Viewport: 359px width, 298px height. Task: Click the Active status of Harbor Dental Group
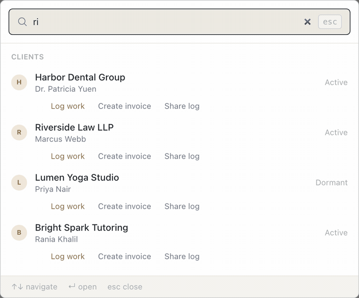pos(336,82)
